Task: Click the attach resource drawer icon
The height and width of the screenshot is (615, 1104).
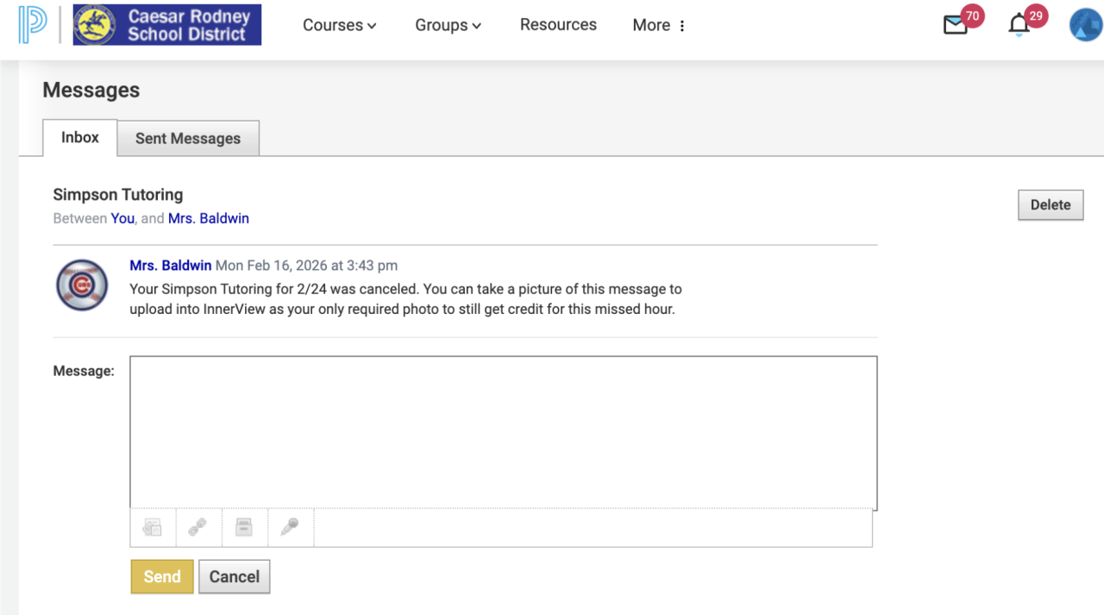Action: [x=244, y=528]
